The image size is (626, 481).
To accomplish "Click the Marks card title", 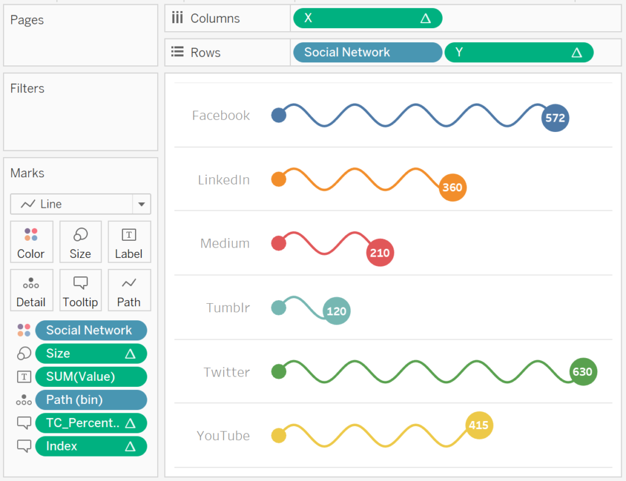I will (27, 173).
